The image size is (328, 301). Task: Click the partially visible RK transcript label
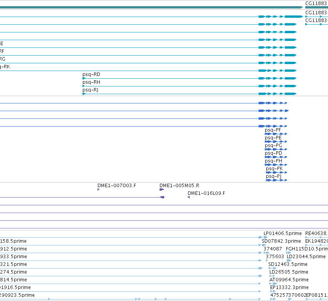pos(5,67)
